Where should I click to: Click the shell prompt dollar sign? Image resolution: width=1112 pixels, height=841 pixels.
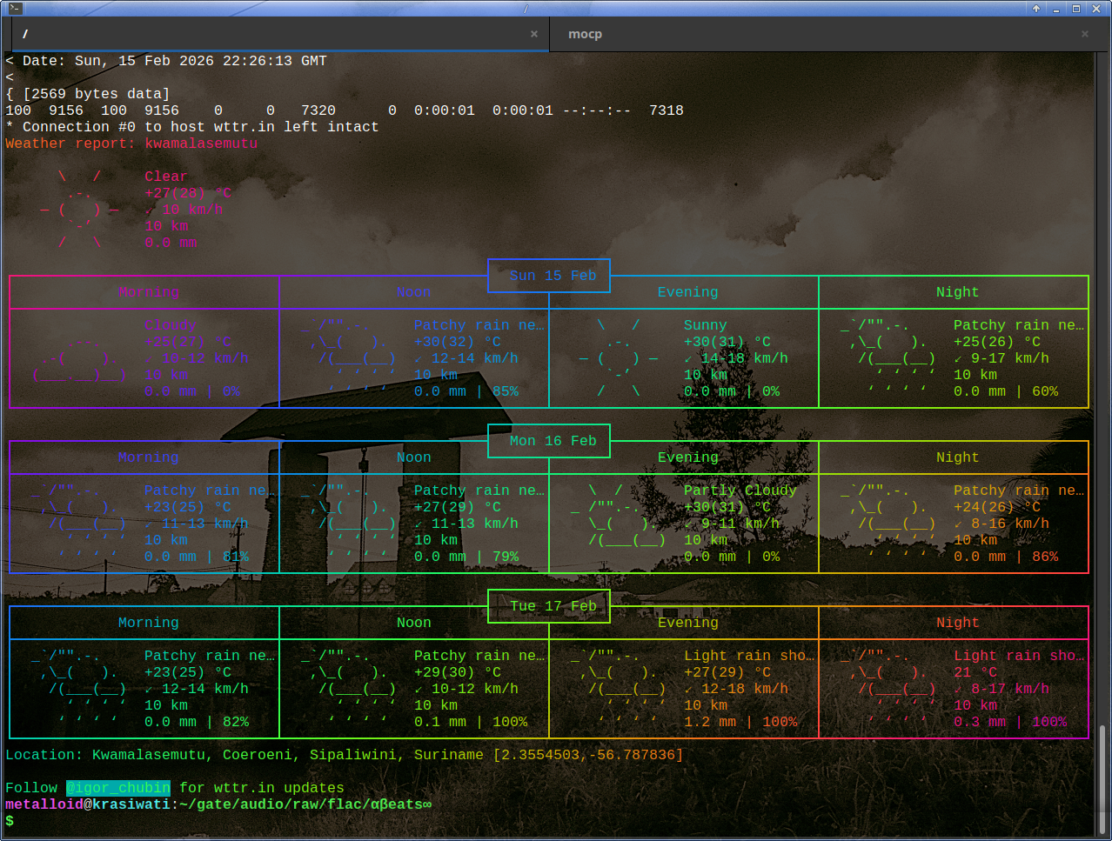(x=10, y=821)
